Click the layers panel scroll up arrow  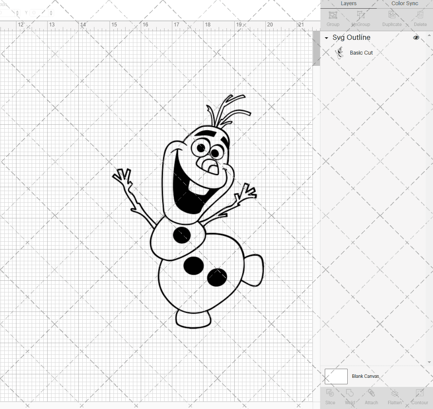point(429,36)
